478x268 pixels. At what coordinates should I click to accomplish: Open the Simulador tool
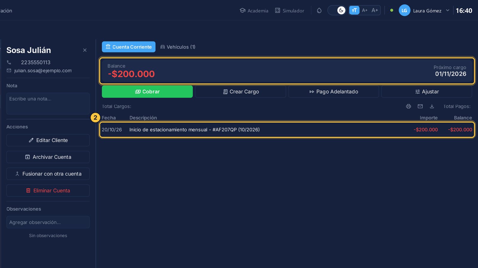pyautogui.click(x=289, y=10)
